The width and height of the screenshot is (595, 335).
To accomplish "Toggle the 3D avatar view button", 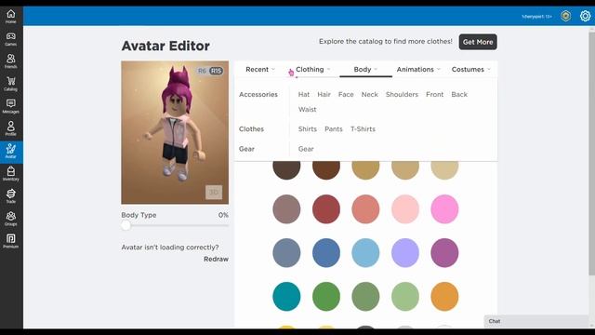I will (x=214, y=193).
